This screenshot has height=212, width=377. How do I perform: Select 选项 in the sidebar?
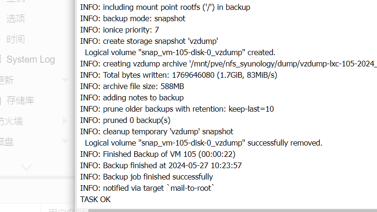tap(16, 19)
